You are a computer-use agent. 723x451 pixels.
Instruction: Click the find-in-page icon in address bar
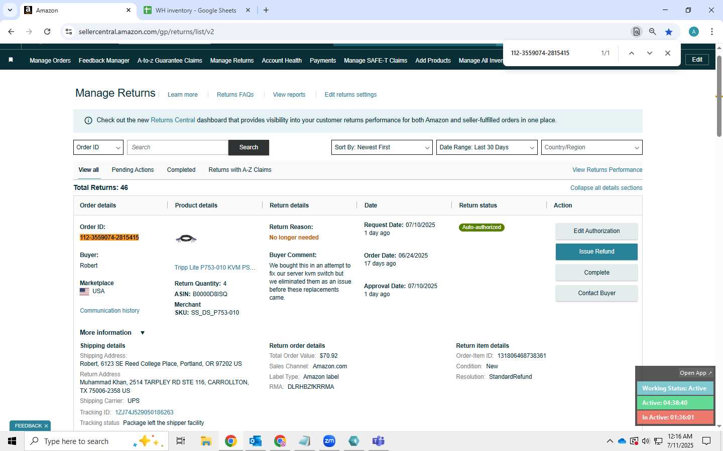click(636, 32)
